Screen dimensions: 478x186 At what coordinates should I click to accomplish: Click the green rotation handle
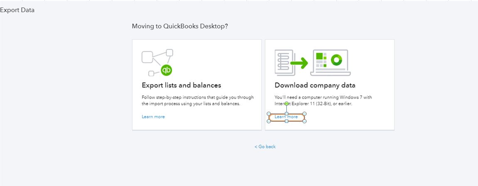[287, 104]
